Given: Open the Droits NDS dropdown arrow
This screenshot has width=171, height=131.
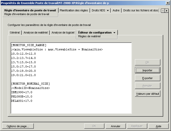Looking at the screenshot, I should (108, 11).
